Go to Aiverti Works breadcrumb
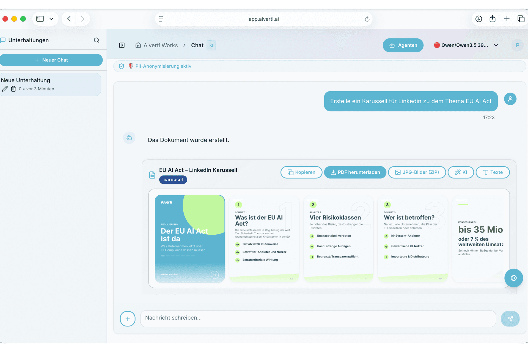The height and width of the screenshot is (352, 528). coord(161,45)
